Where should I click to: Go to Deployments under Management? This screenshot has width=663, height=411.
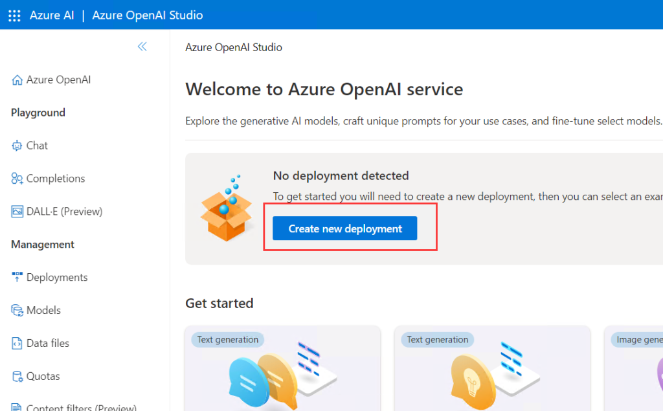click(x=57, y=277)
